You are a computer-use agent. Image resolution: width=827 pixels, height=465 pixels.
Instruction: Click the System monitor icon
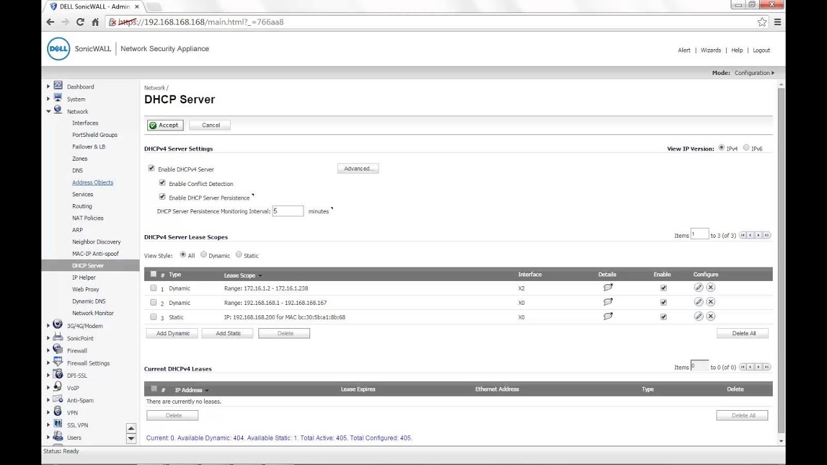[x=58, y=98]
